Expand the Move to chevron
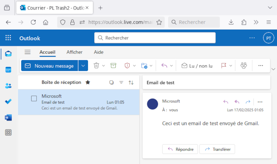The height and width of the screenshot is (164, 277). pos(151,66)
